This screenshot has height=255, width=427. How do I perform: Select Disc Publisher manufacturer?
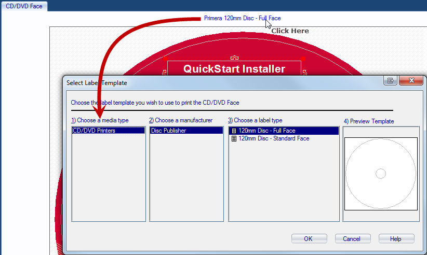[x=186, y=131]
